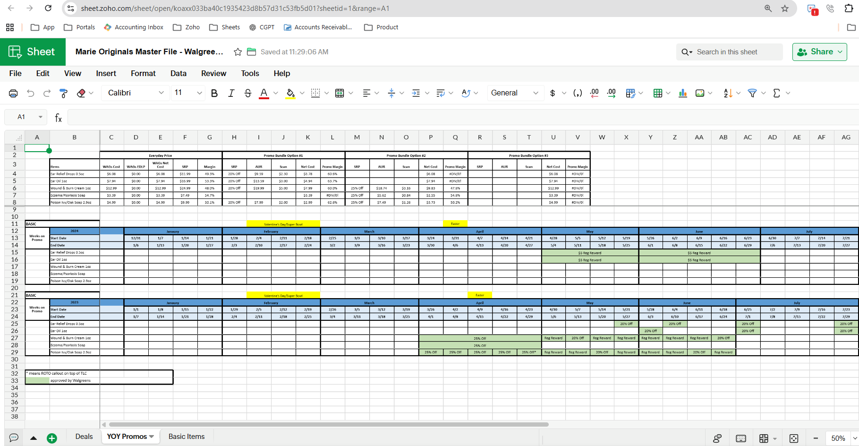Open the font color dropdown arrow
The image size is (859, 446).
coord(276,93)
